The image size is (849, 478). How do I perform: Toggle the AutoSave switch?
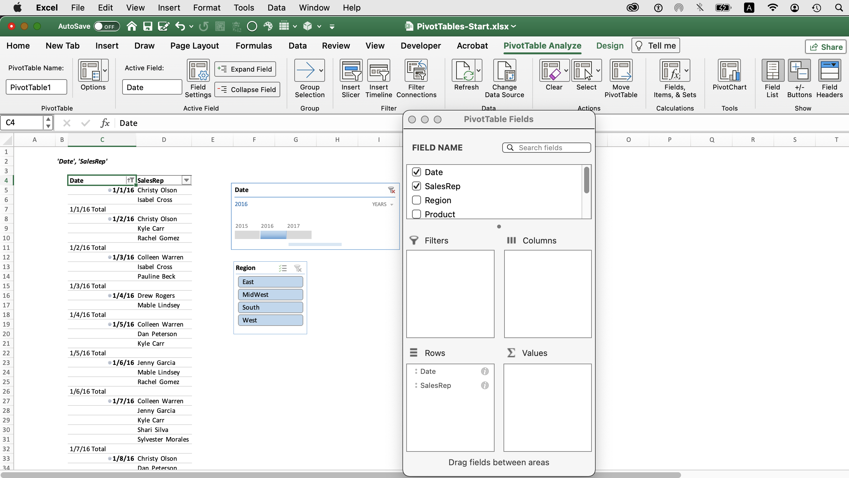(106, 26)
